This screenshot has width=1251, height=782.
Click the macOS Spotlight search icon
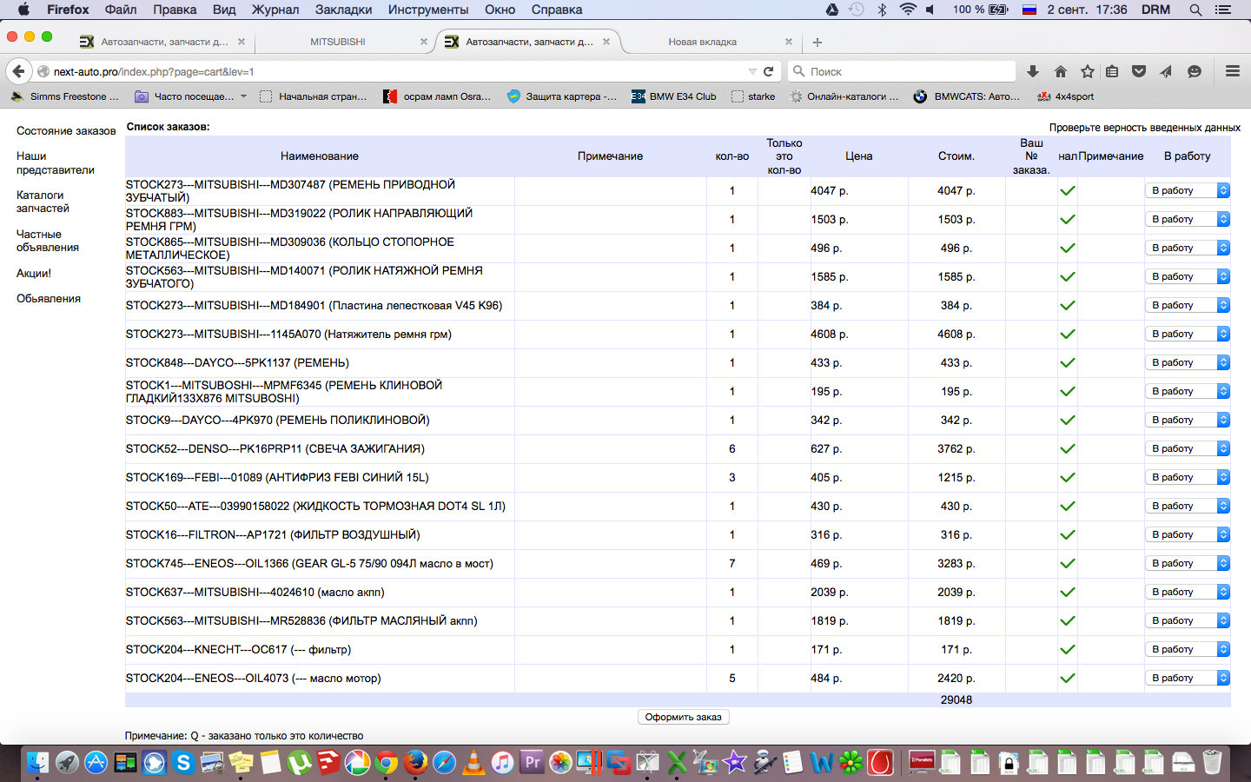(x=1195, y=10)
